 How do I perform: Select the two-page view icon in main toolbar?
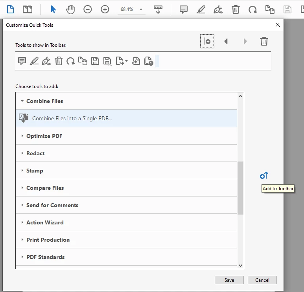[28, 9]
